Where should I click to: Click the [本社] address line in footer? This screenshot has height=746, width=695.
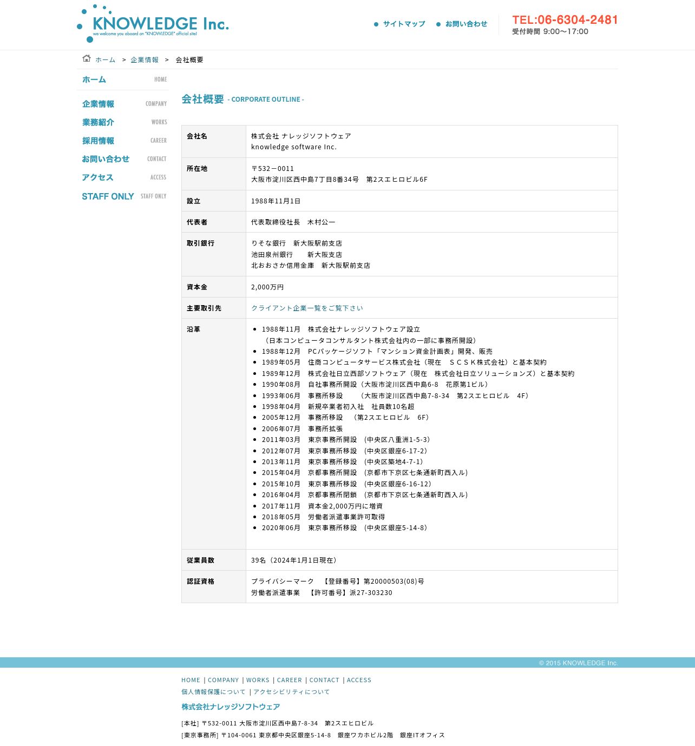pos(278,723)
